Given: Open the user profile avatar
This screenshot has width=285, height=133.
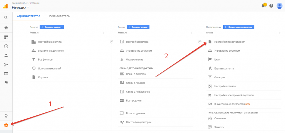Looking at the screenshot, I should click(x=279, y=6).
